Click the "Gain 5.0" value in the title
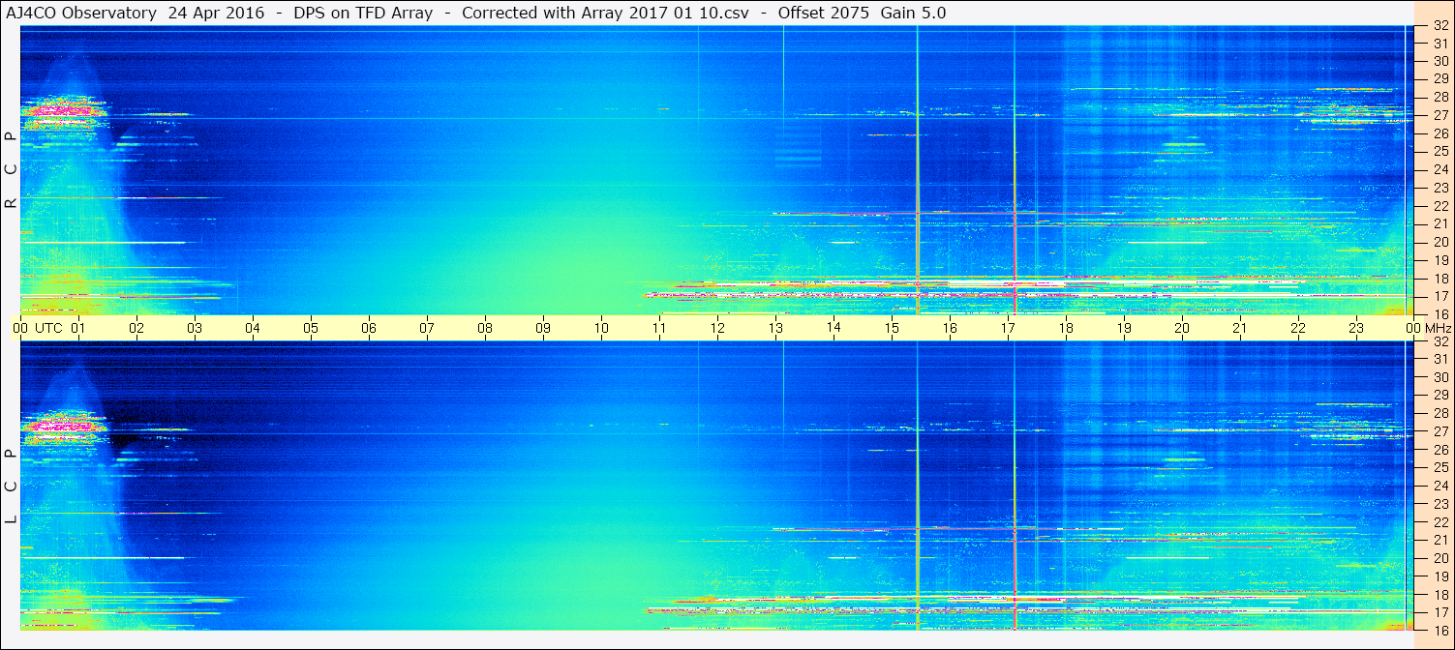The width and height of the screenshot is (1455, 650). (913, 14)
